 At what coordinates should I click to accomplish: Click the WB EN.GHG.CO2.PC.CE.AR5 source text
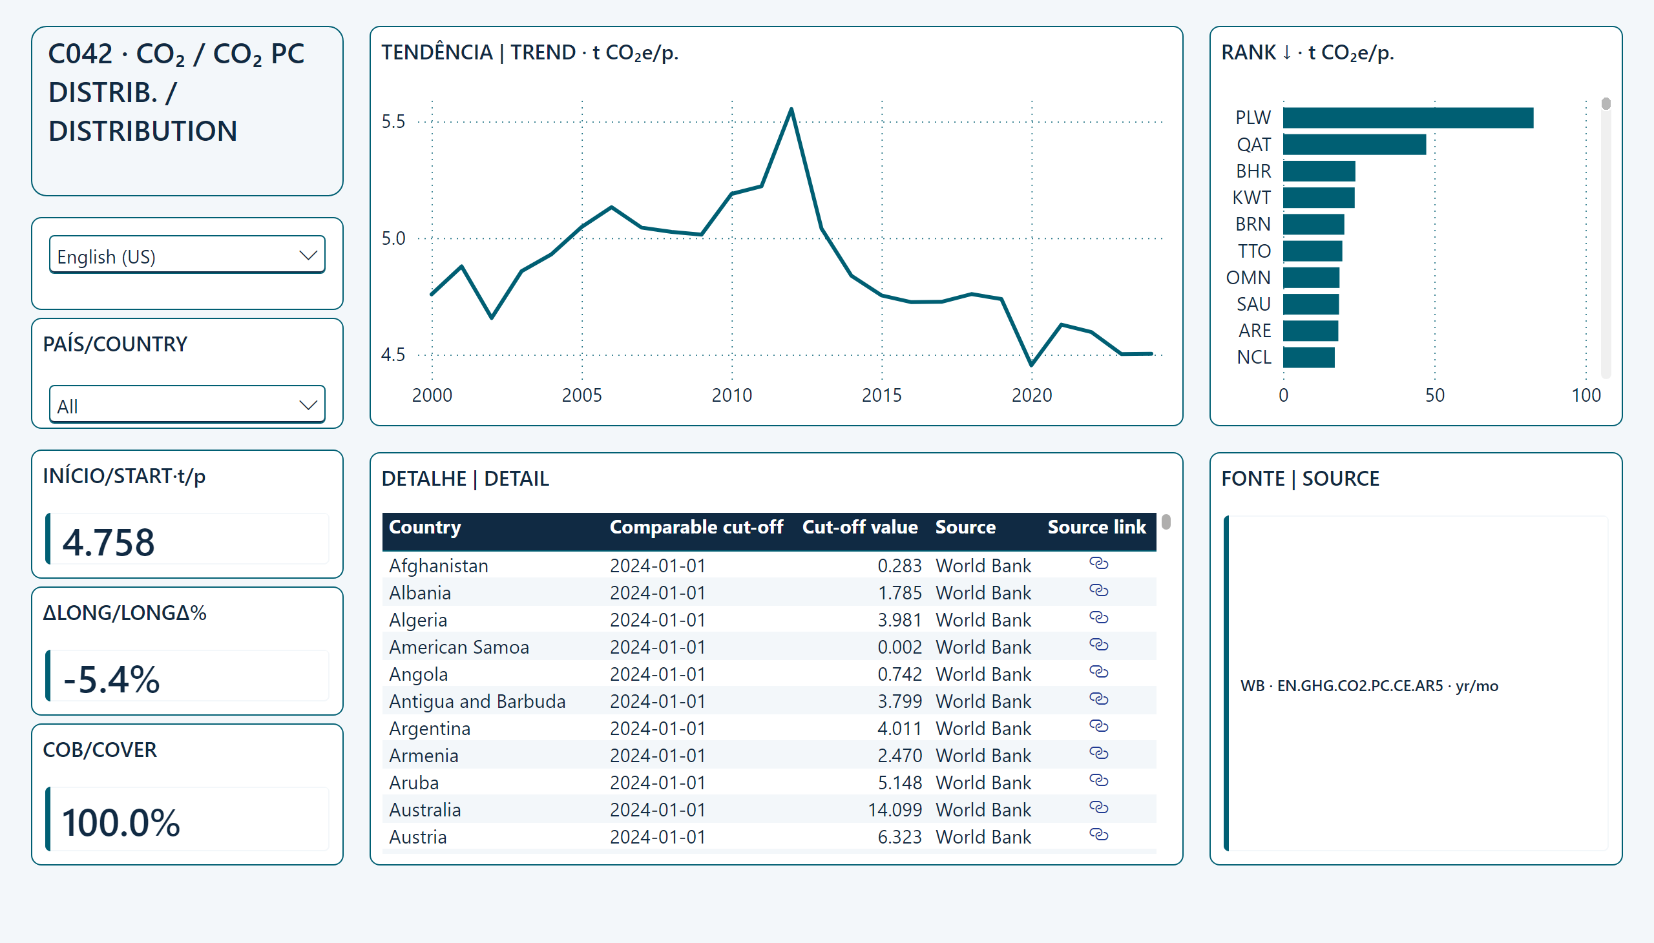pos(1369,686)
